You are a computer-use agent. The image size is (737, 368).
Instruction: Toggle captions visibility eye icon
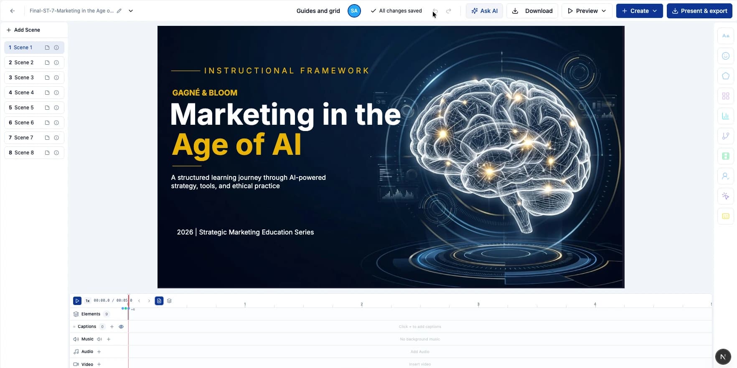(x=121, y=327)
